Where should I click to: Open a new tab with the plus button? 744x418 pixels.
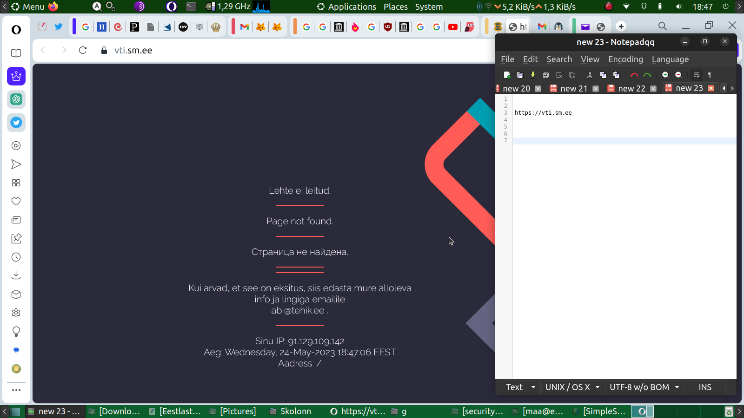621,26
